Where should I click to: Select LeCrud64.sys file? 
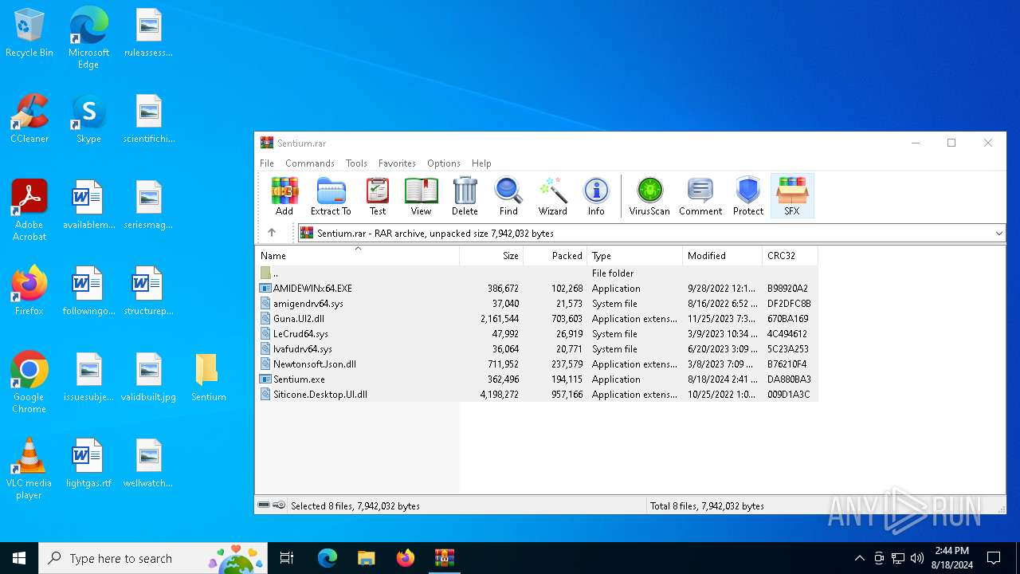(x=536, y=333)
